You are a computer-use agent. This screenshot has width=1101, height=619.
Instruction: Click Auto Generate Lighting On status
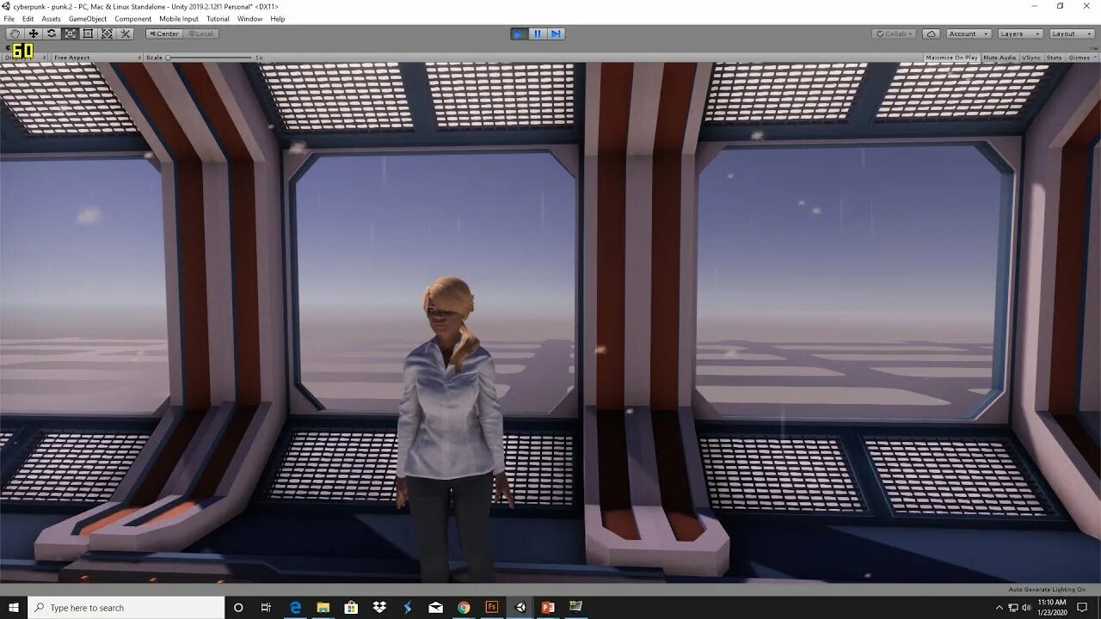coord(1047,590)
